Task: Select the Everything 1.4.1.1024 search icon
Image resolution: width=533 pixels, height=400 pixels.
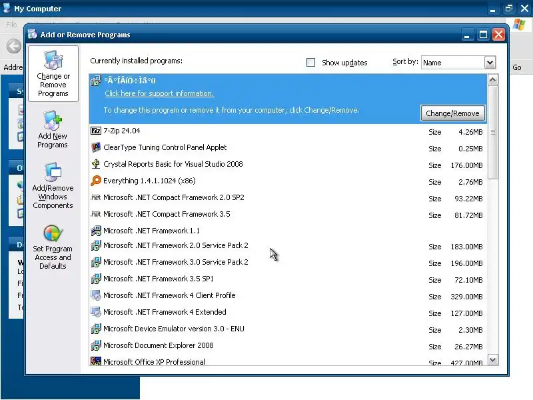Action: point(96,181)
